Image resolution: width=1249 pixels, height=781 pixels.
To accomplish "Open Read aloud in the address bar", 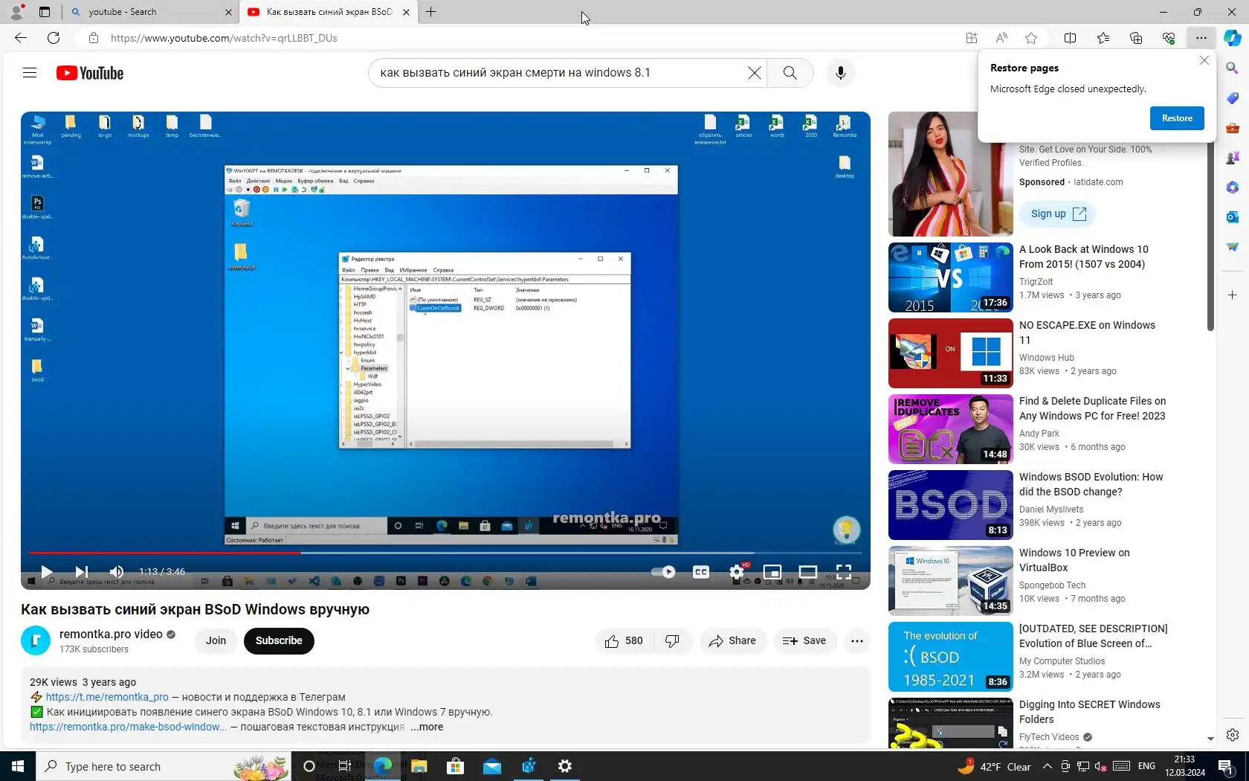I will pyautogui.click(x=1001, y=38).
